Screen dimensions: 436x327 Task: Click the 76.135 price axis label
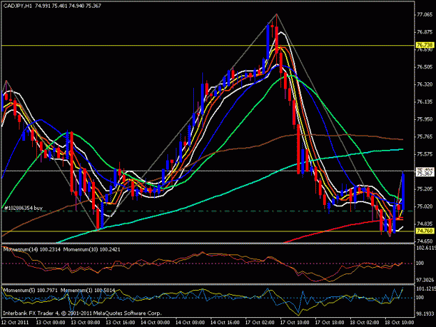425,102
